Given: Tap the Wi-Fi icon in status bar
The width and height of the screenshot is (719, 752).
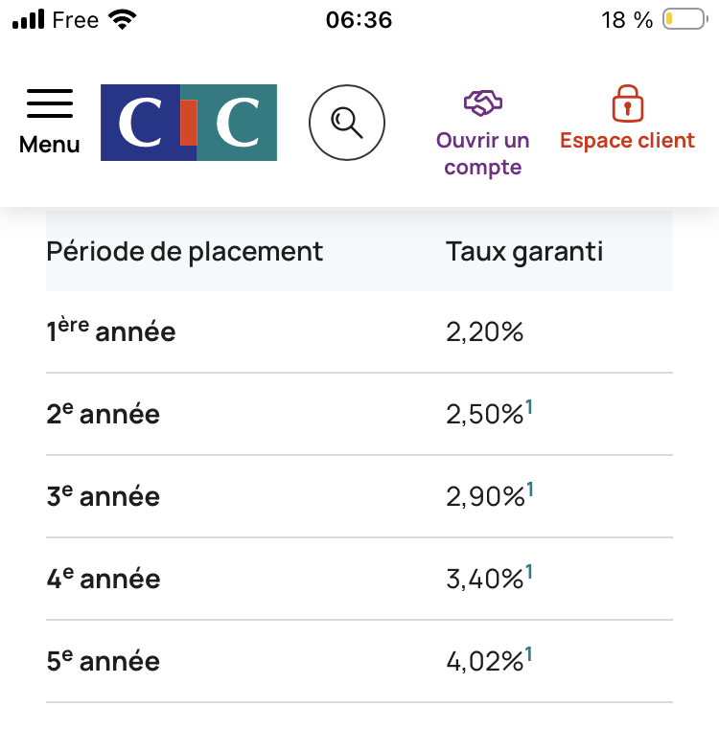Looking at the screenshot, I should [122, 20].
